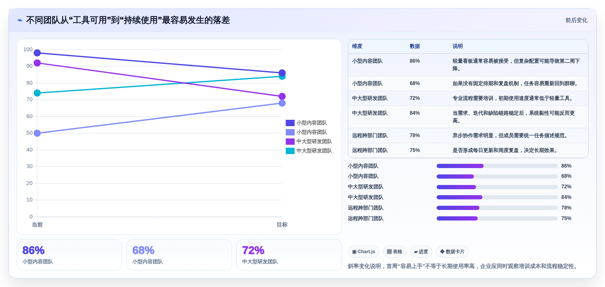Screen dimensions: 605x287
Task: Click the progress bar showing 75%
Action: tap(497, 218)
